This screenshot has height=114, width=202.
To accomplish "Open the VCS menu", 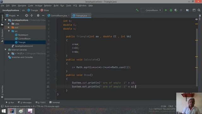I will coord(75,6).
